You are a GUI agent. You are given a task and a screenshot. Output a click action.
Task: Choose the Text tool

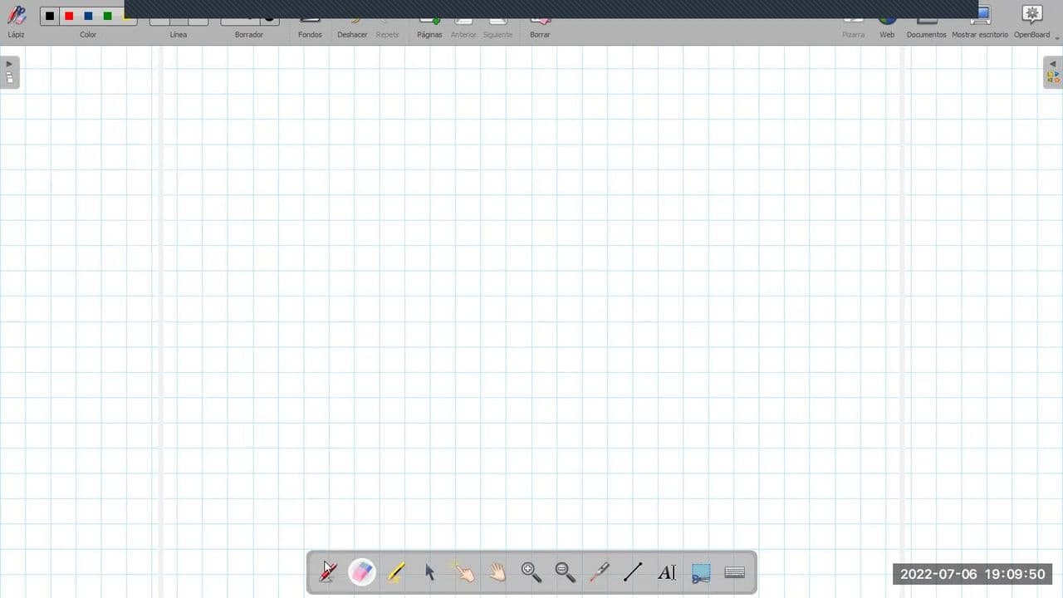pyautogui.click(x=667, y=572)
